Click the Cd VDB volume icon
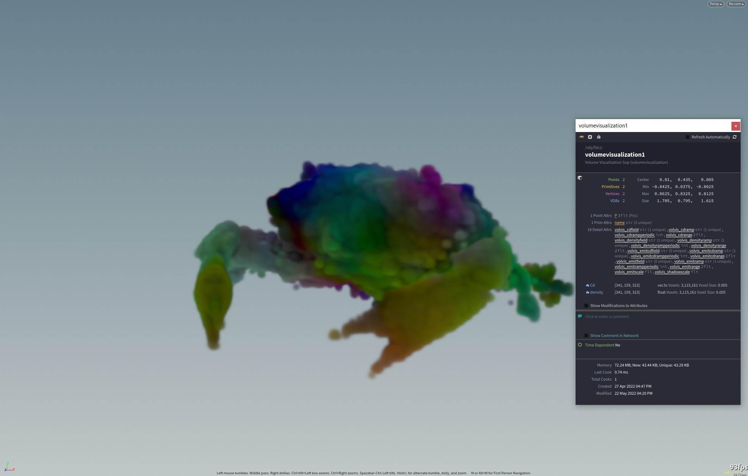This screenshot has height=476, width=748. click(587, 286)
